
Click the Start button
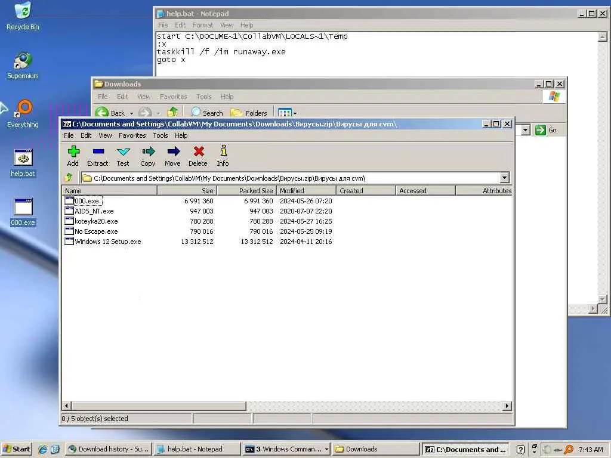tap(16, 449)
